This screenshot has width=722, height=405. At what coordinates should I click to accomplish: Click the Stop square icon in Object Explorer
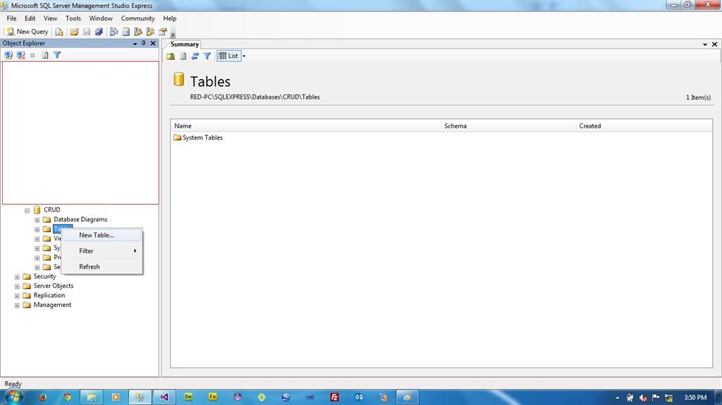pyautogui.click(x=32, y=55)
